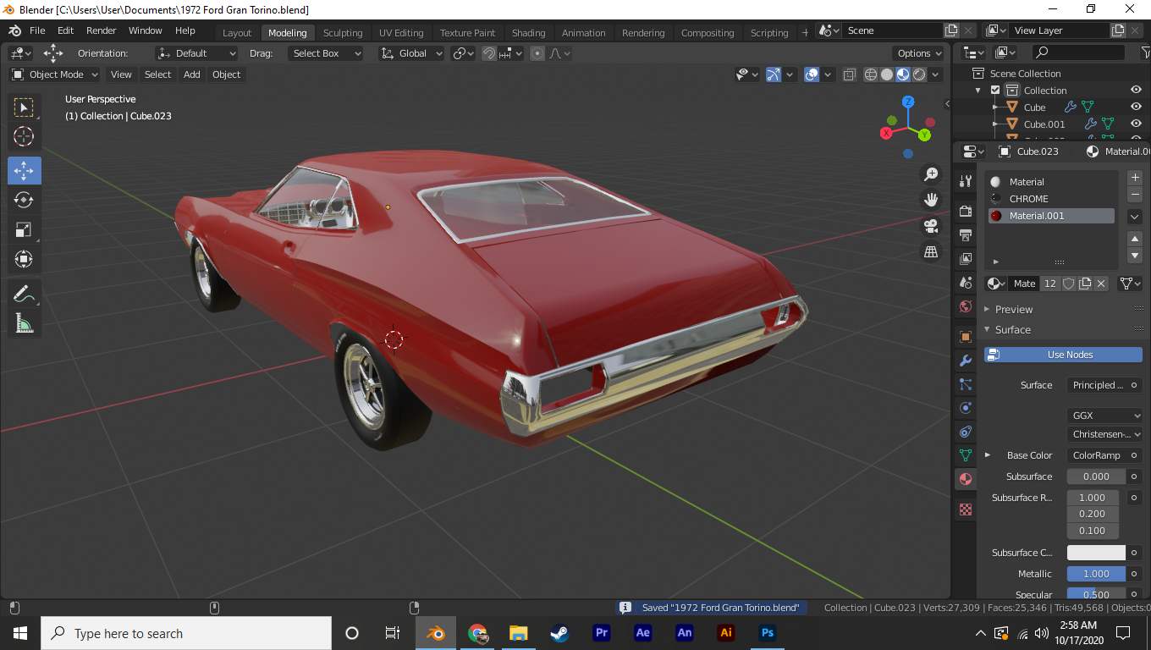Click the Options button in header
The image size is (1151, 650).
click(x=919, y=53)
